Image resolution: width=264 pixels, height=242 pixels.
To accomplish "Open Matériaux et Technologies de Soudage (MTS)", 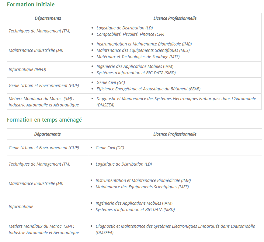I will (x=138, y=57).
